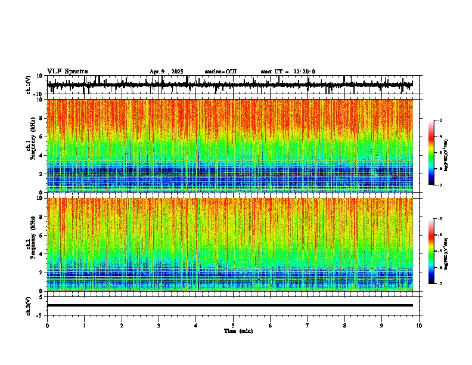This screenshot has width=472, height=365.
Task: Click time axis tick label "9"
Action: (381, 326)
